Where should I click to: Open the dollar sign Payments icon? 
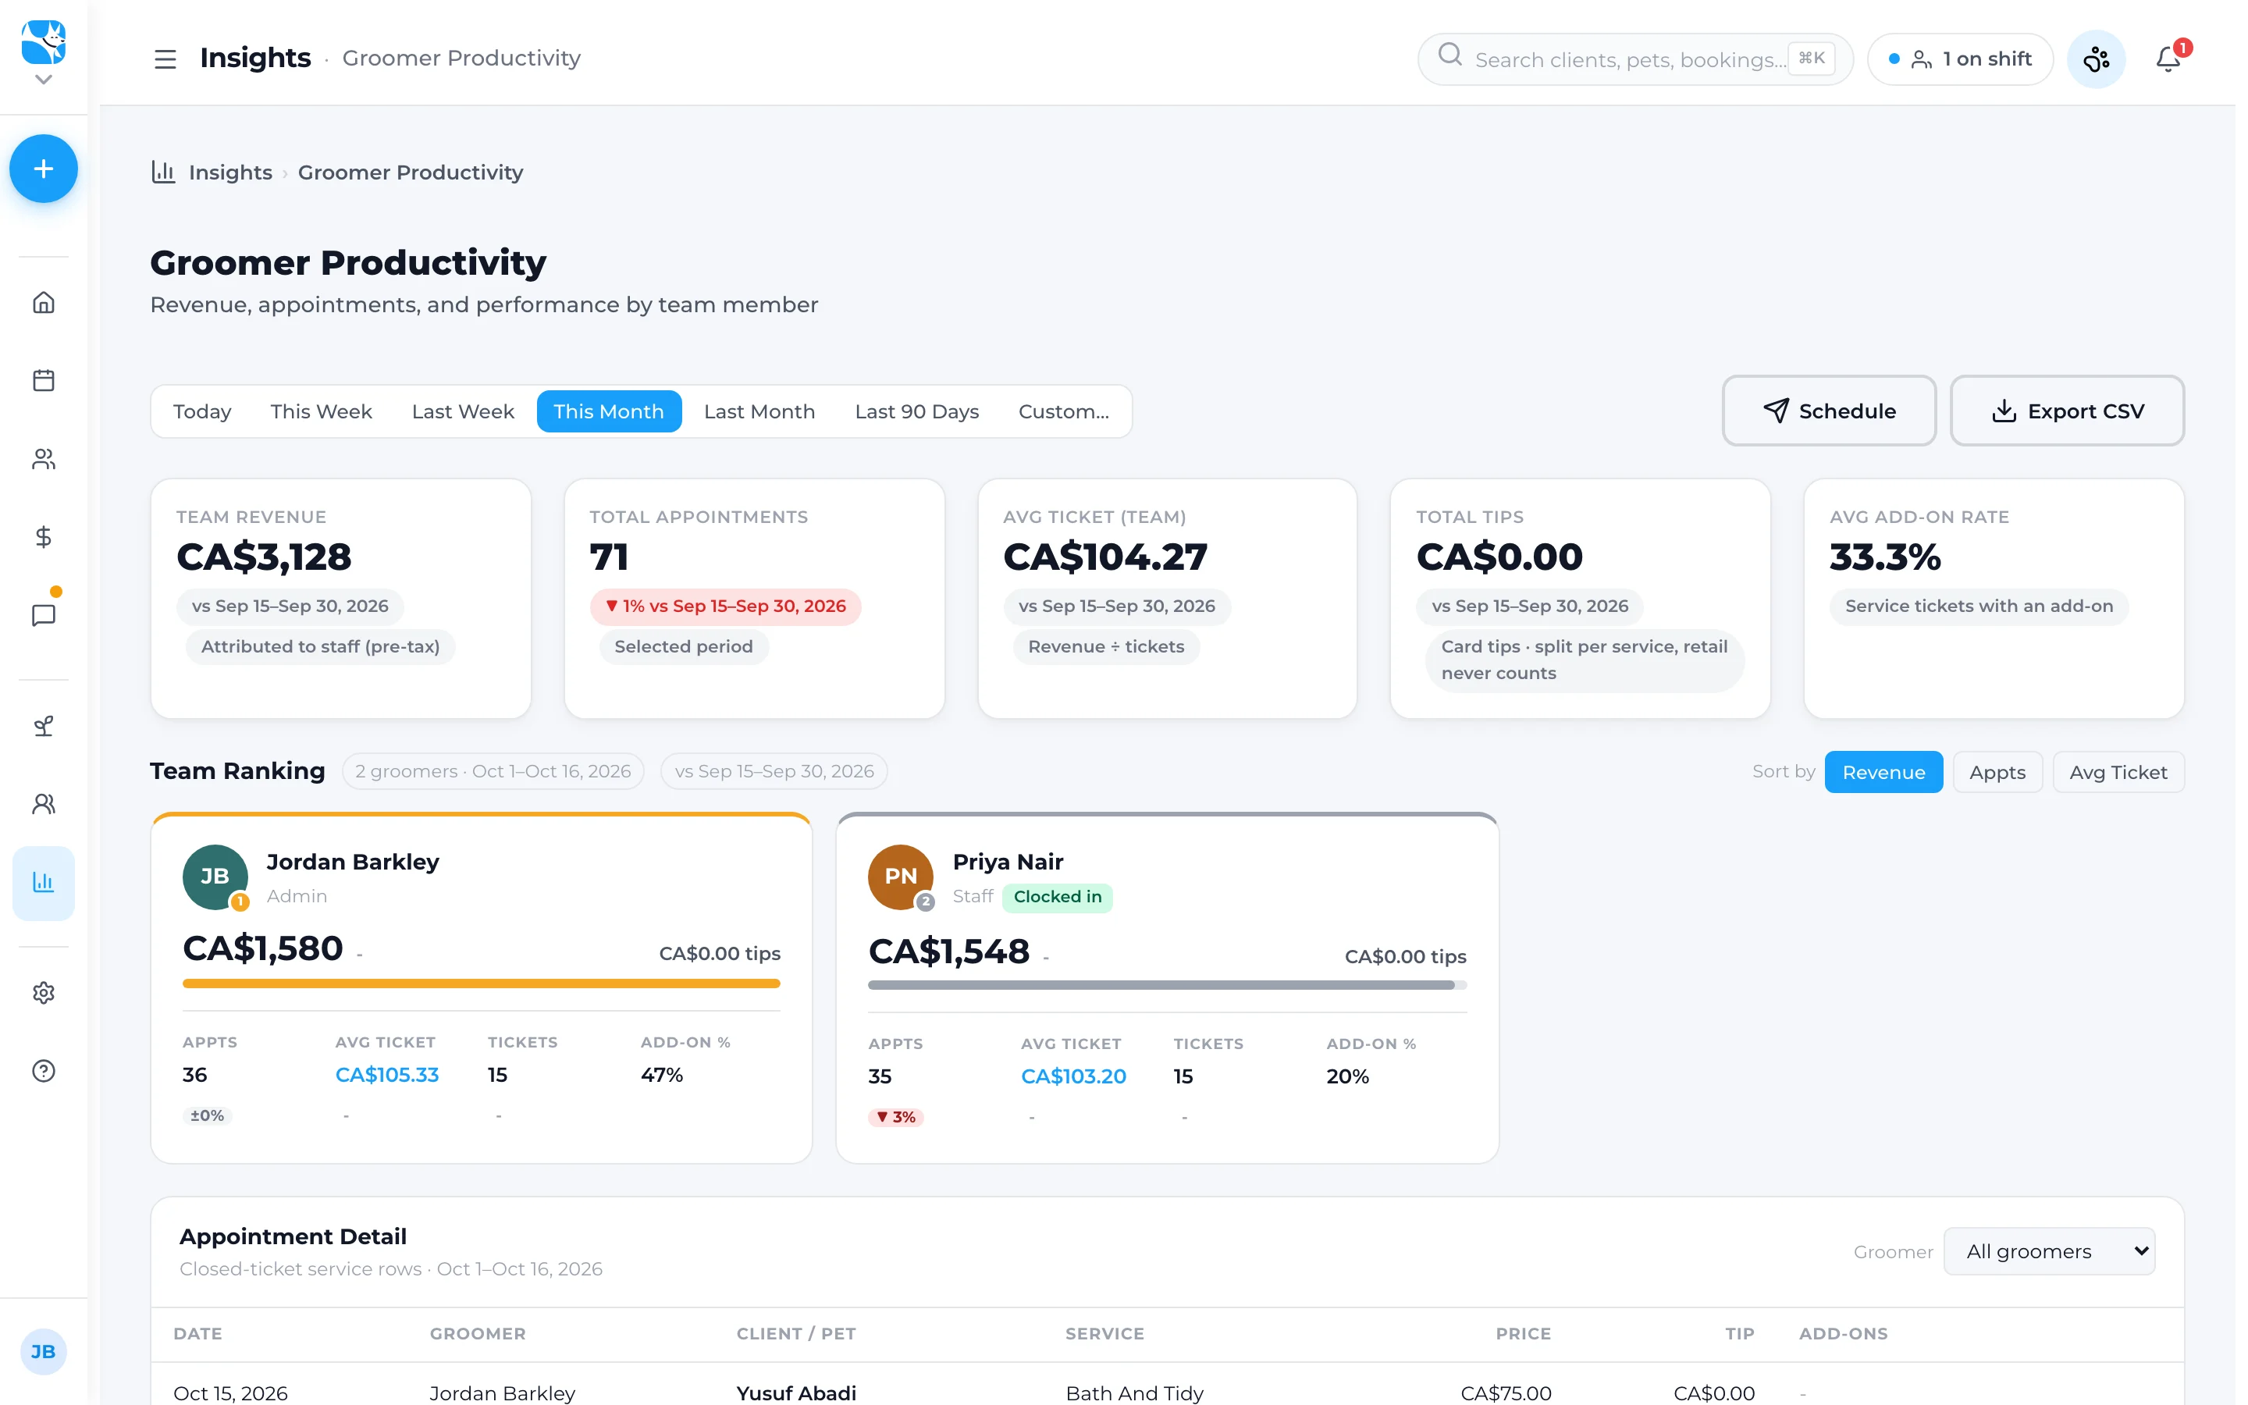(x=43, y=537)
